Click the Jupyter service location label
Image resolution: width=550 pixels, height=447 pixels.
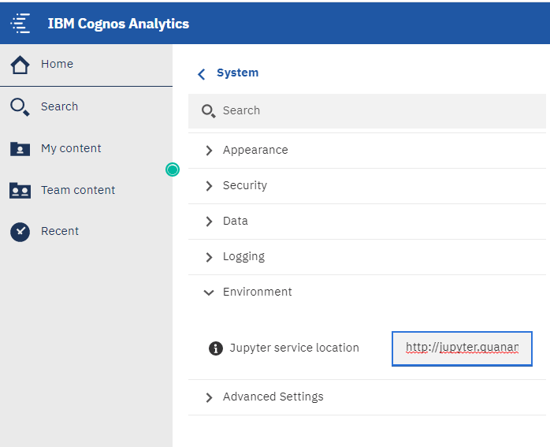[294, 348]
